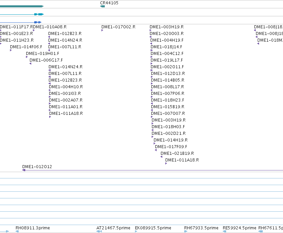
Task: Click the DME1-010A08.R feature label
Action: click(x=50, y=27)
